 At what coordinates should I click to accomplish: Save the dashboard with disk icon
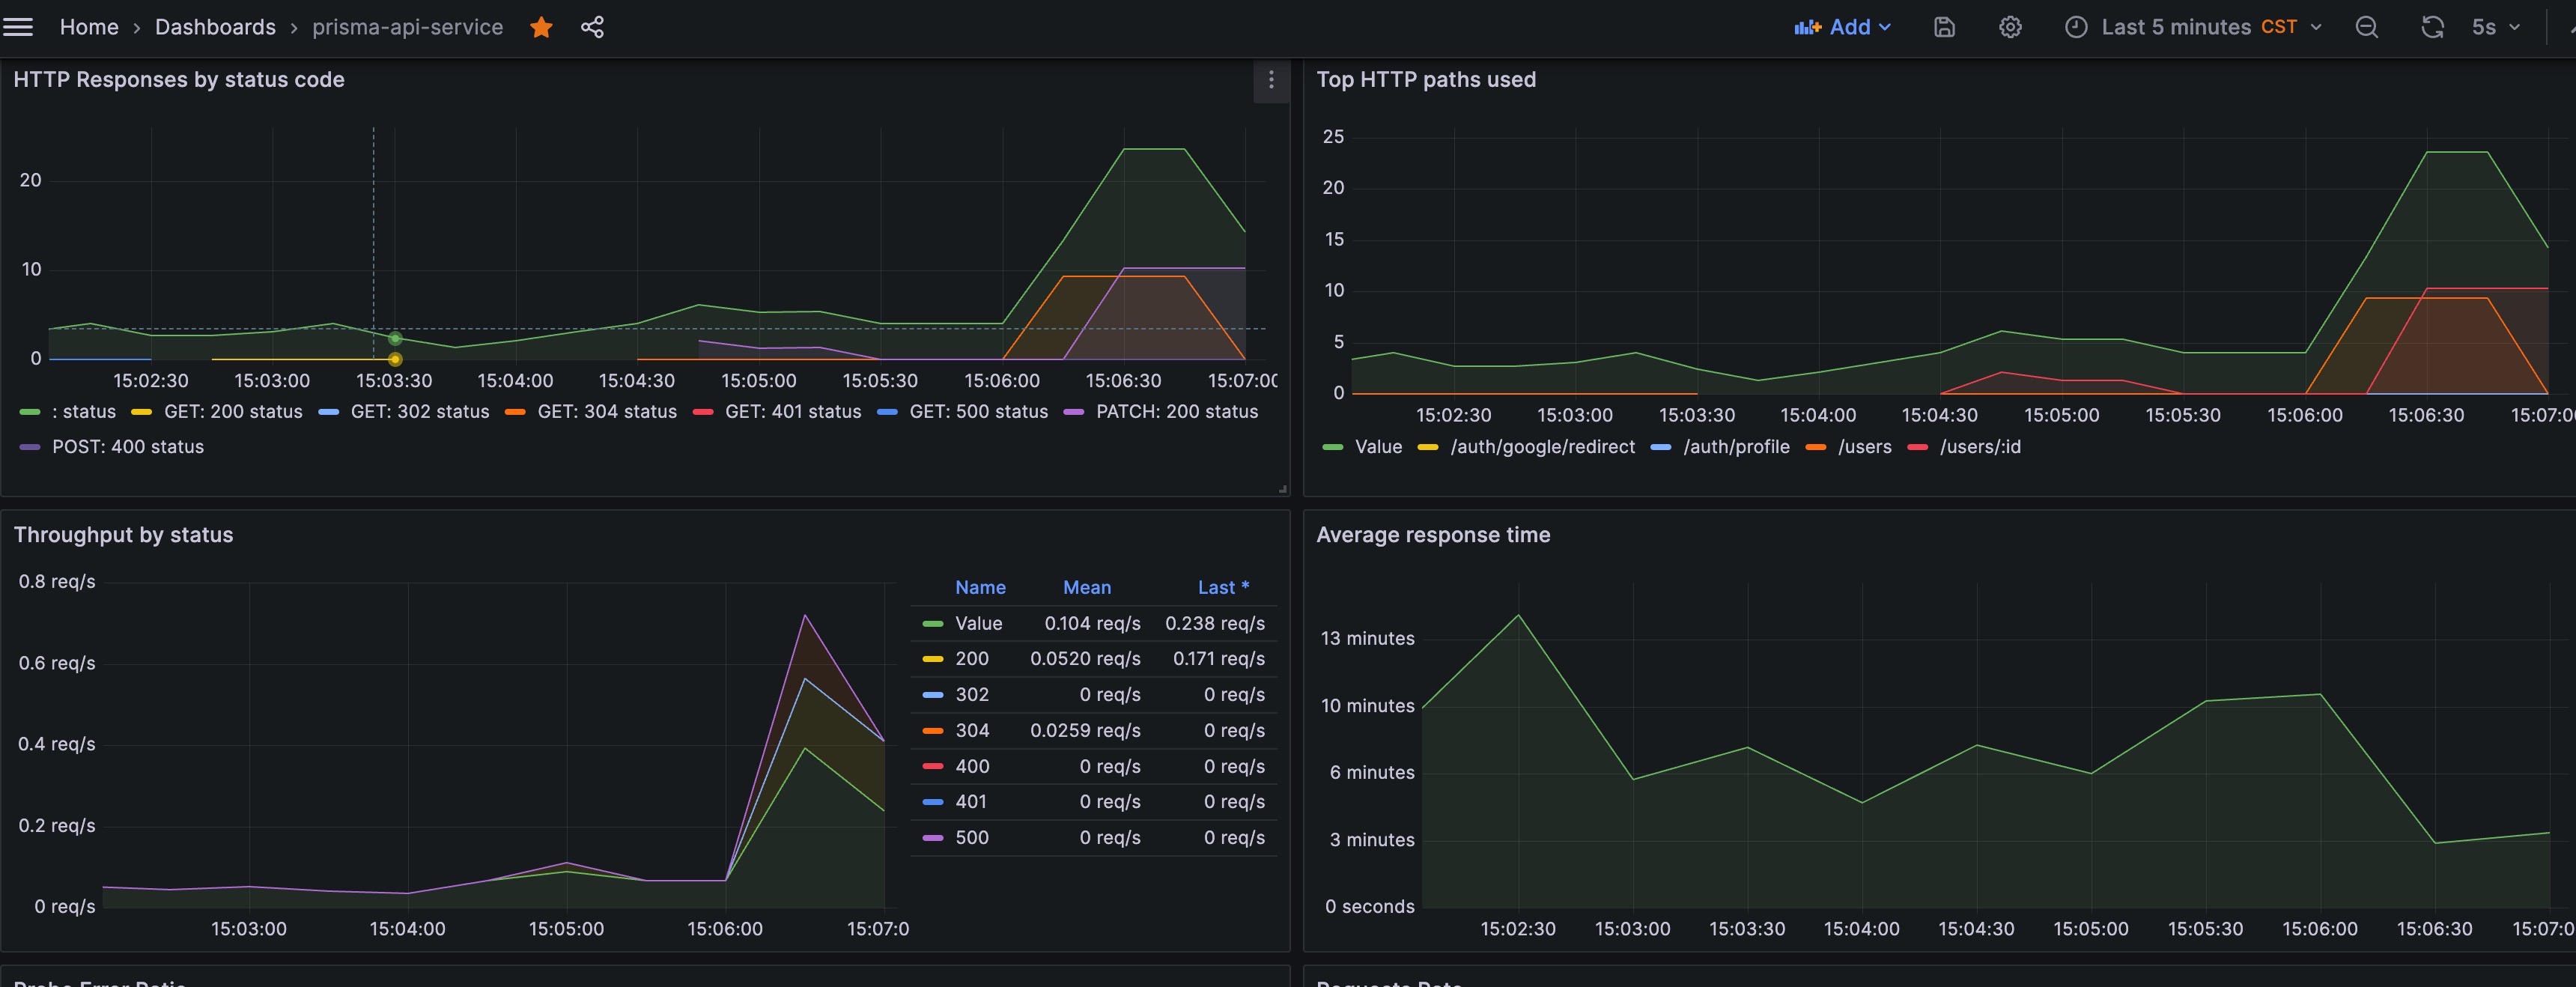[x=1944, y=27]
